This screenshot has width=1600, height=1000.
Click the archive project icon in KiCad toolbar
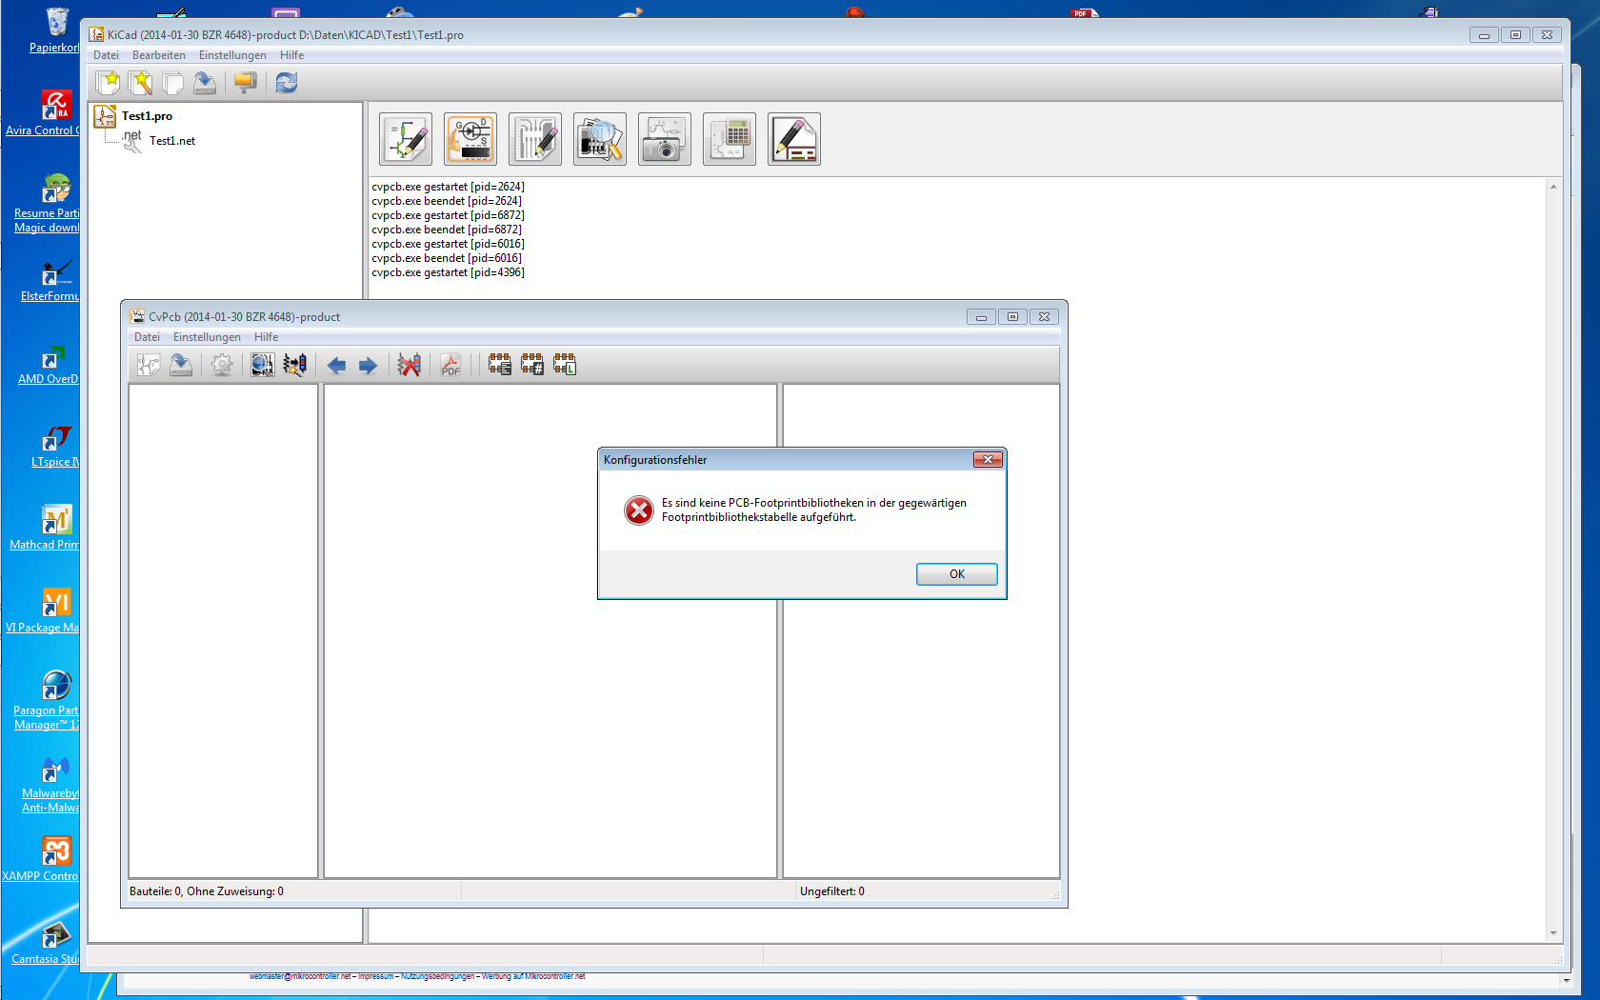tap(246, 83)
